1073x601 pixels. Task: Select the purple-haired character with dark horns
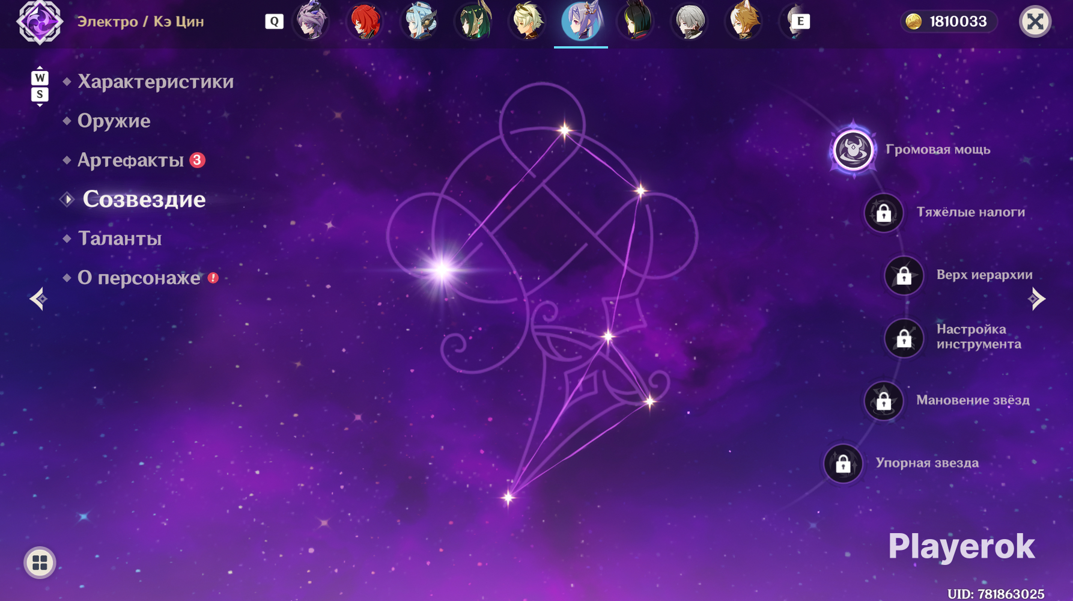311,21
